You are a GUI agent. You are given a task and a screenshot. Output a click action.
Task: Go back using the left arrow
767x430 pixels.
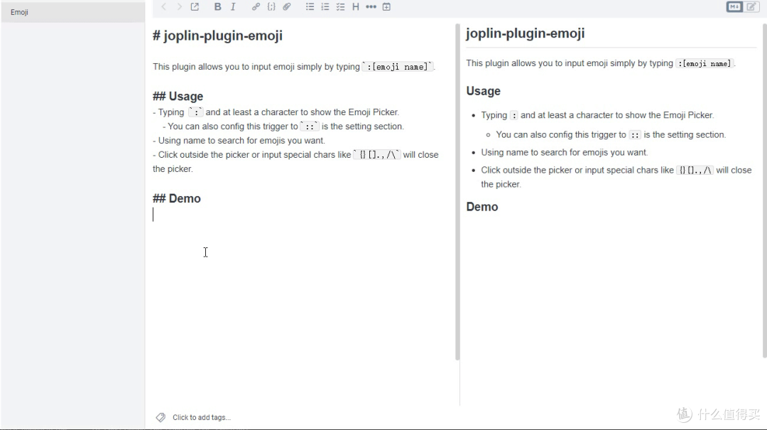tap(164, 7)
